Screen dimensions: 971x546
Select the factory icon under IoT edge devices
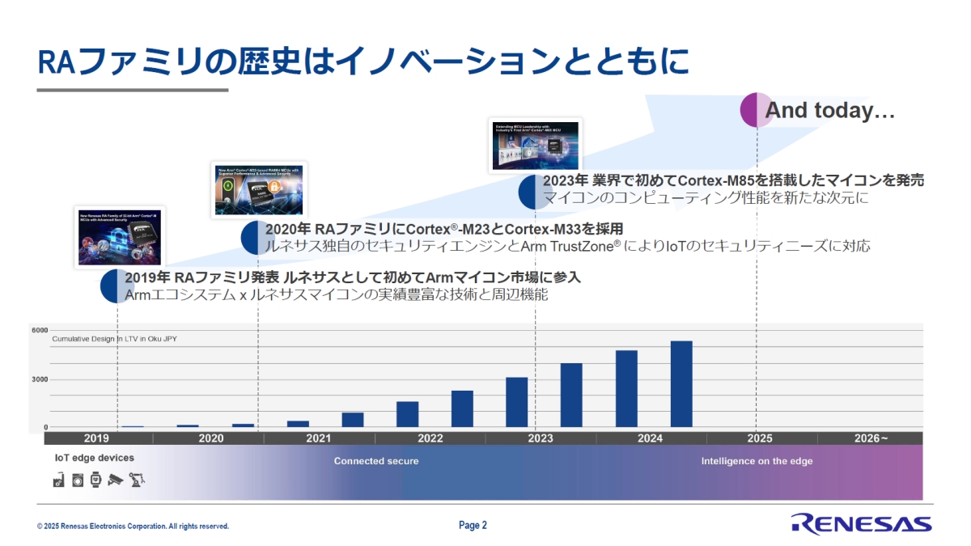point(57,480)
